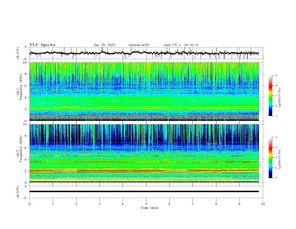Click the ch.1 "Frequency (kHz)" axis label
This screenshot has width=296, height=229.
21,86
